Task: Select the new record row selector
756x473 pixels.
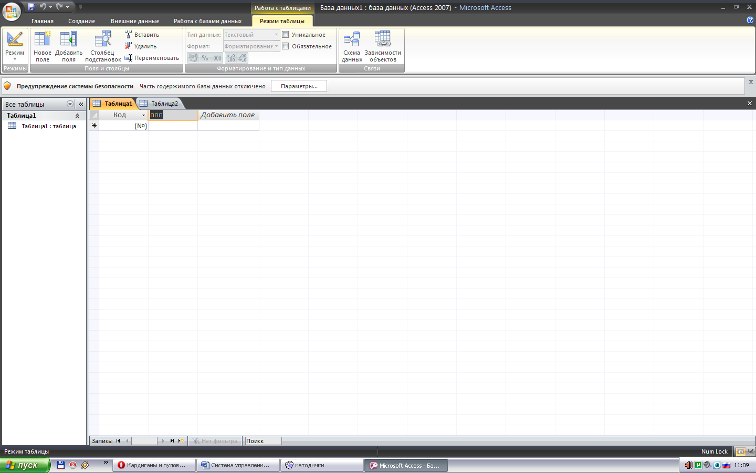Action: (94, 126)
